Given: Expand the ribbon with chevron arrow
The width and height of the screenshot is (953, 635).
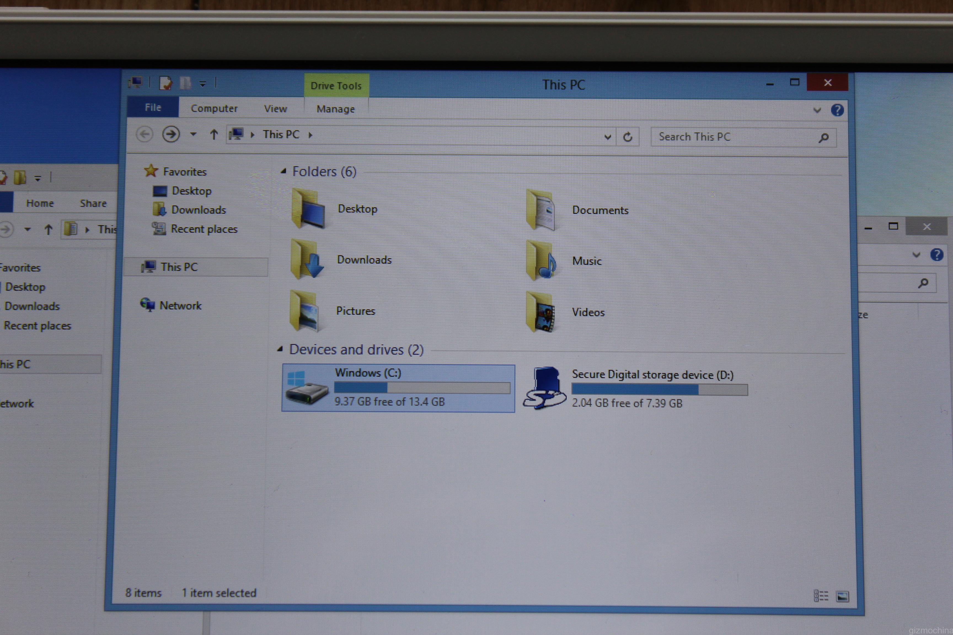Looking at the screenshot, I should coord(817,110).
